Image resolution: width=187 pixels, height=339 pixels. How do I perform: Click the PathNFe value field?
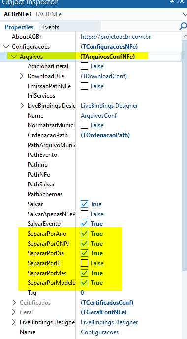pos(129,175)
